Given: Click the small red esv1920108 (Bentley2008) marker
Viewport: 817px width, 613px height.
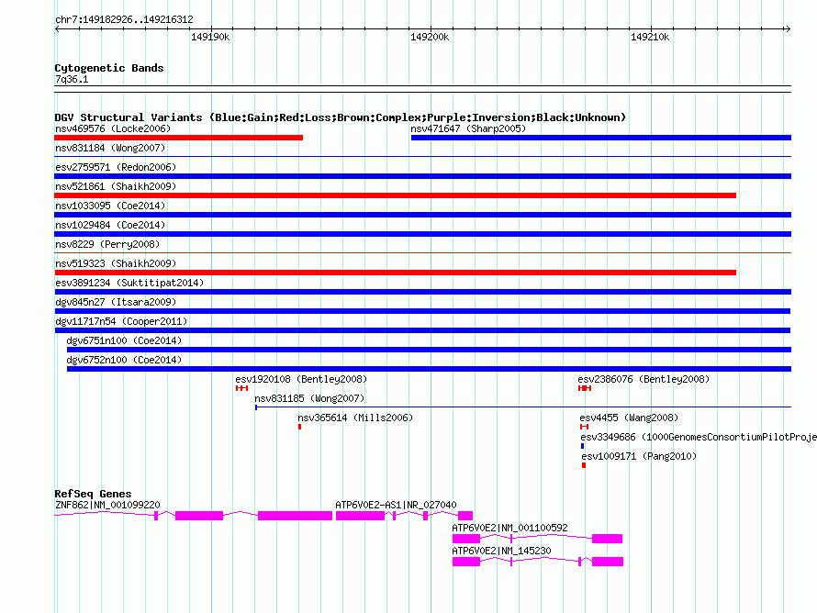Looking at the screenshot, I should tap(241, 388).
